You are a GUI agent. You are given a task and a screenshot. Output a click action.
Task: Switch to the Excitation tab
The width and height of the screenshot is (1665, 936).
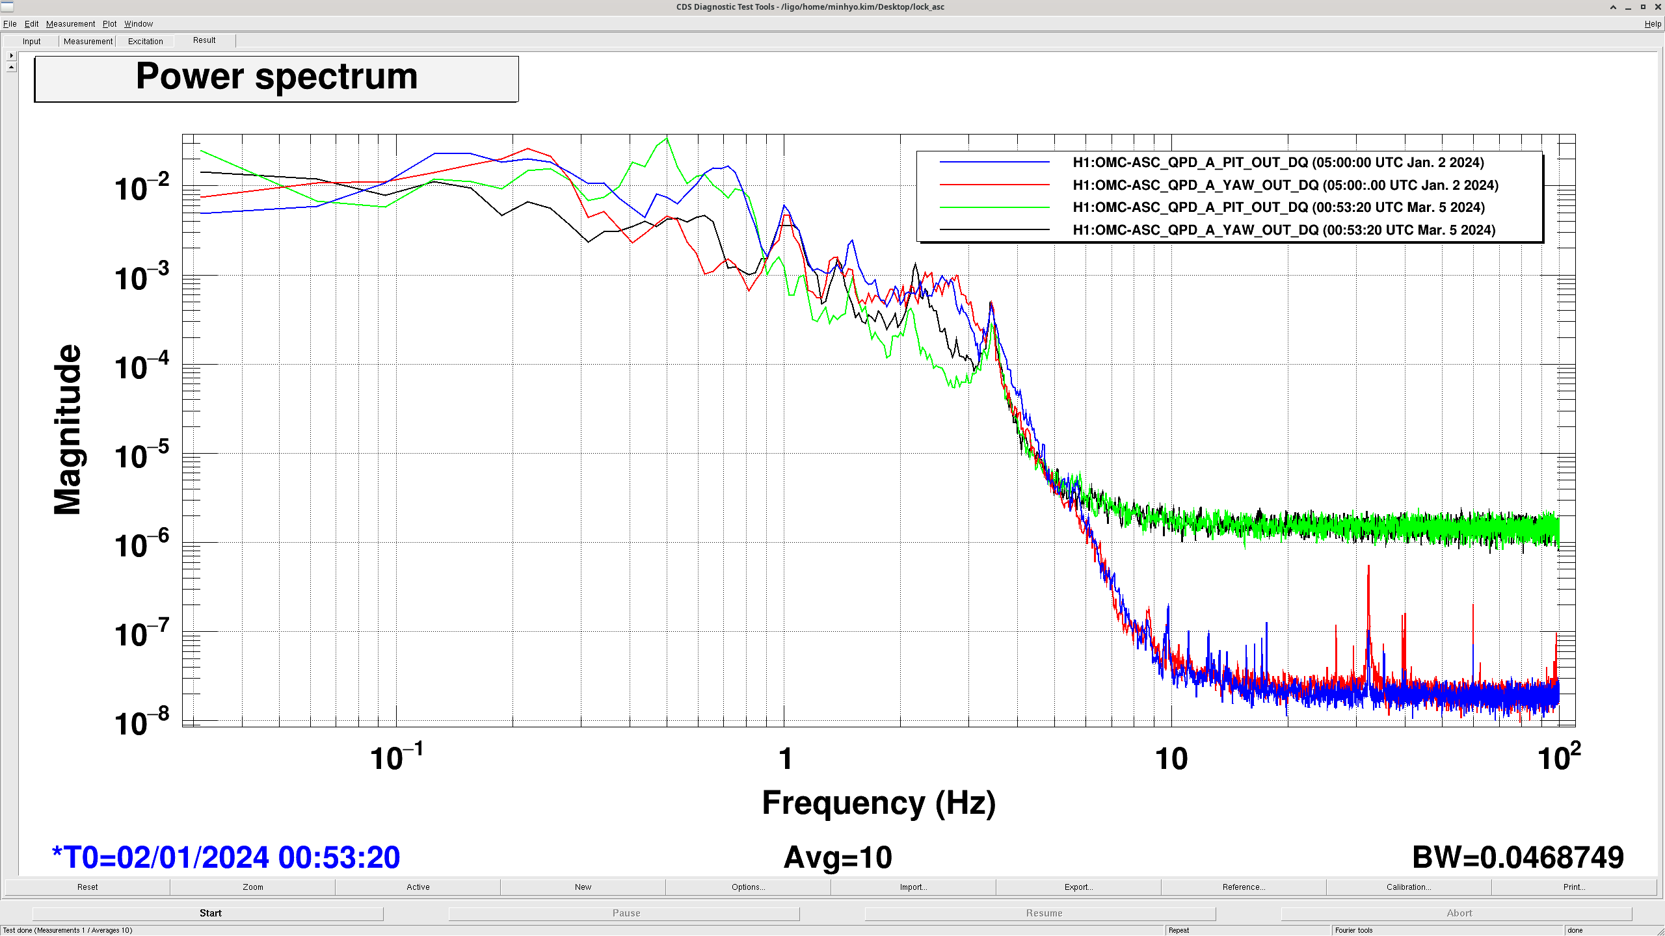[145, 41]
